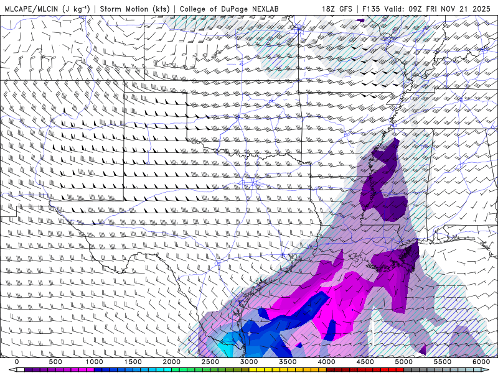Click the 18Z GFS model run label

337,9
